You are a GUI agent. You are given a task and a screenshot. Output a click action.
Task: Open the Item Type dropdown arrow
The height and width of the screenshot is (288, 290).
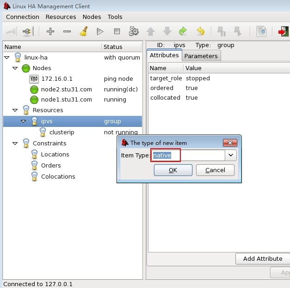pyautogui.click(x=231, y=155)
